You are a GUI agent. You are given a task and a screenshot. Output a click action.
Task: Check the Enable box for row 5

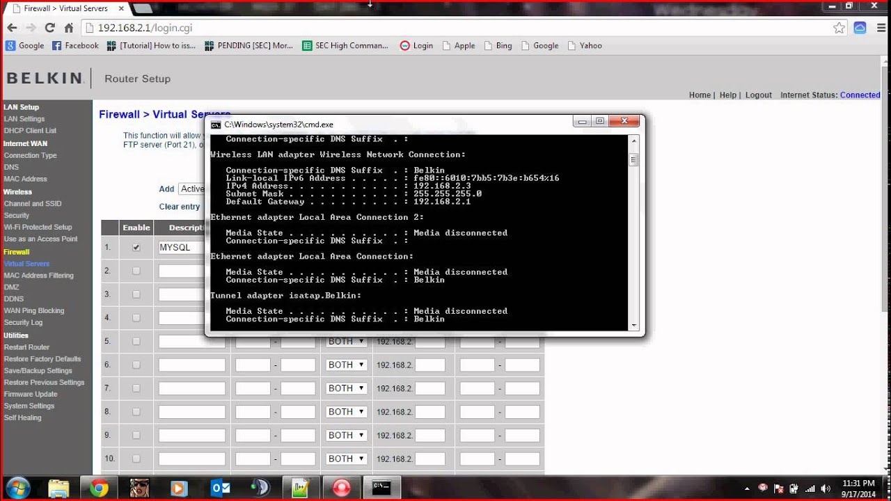pyautogui.click(x=136, y=341)
